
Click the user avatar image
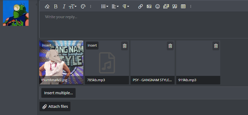[16, 13]
